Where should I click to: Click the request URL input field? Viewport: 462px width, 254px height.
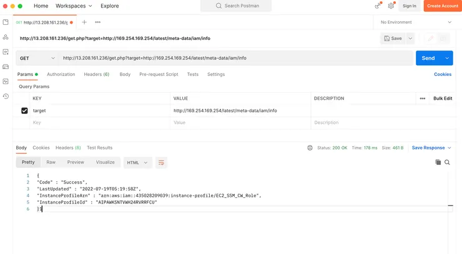(237, 59)
